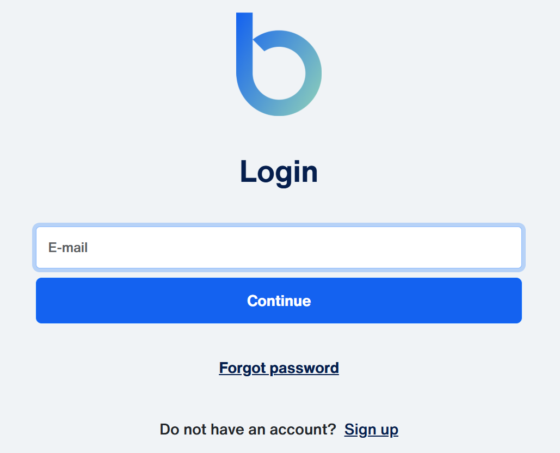
Task: Select the Login heading text
Action: point(279,172)
